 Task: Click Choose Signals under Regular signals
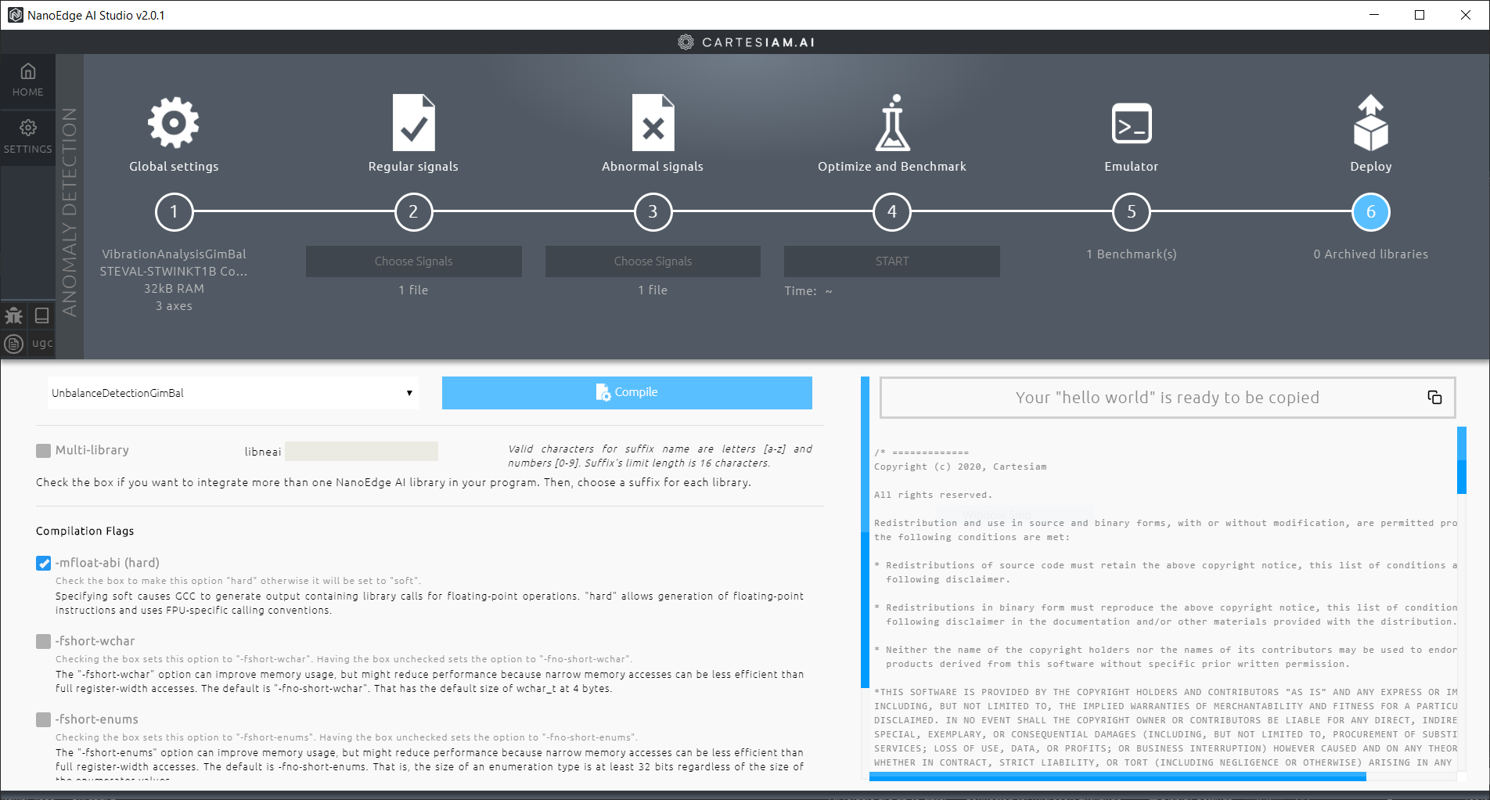click(413, 261)
